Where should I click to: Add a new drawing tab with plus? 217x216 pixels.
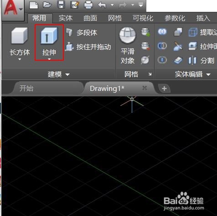pyautogui.click(x=164, y=89)
